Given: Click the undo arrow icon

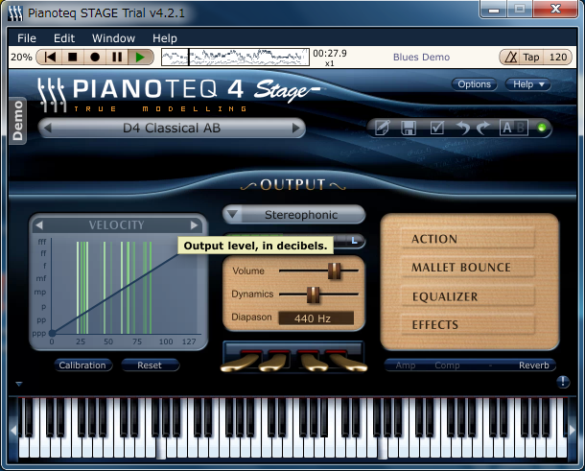Looking at the screenshot, I should (463, 129).
